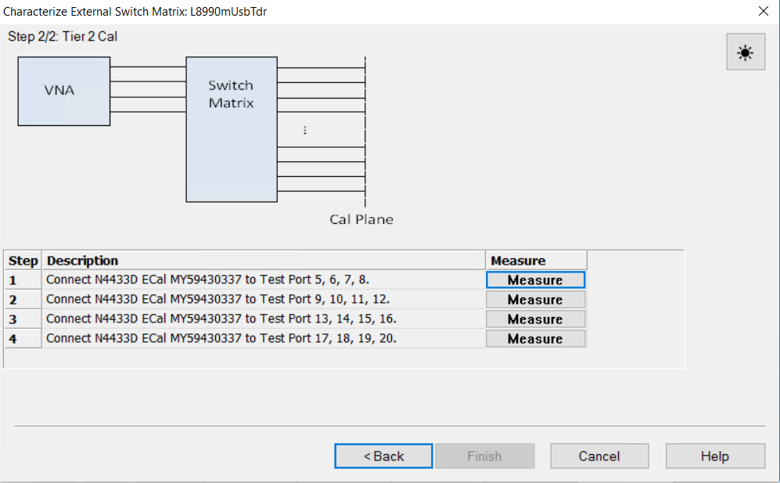Viewport: 780px width, 483px height.
Task: Open the sun icon in top-right corner
Action: [x=745, y=52]
